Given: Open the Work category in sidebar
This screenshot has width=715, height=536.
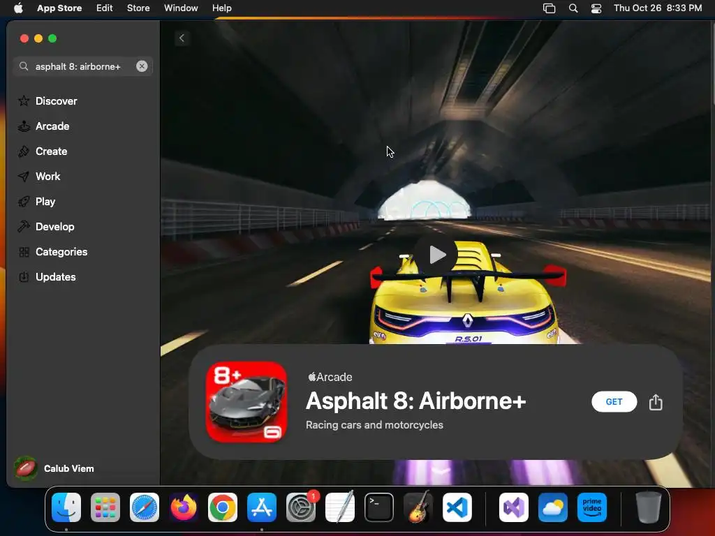Looking at the screenshot, I should tap(39, 177).
